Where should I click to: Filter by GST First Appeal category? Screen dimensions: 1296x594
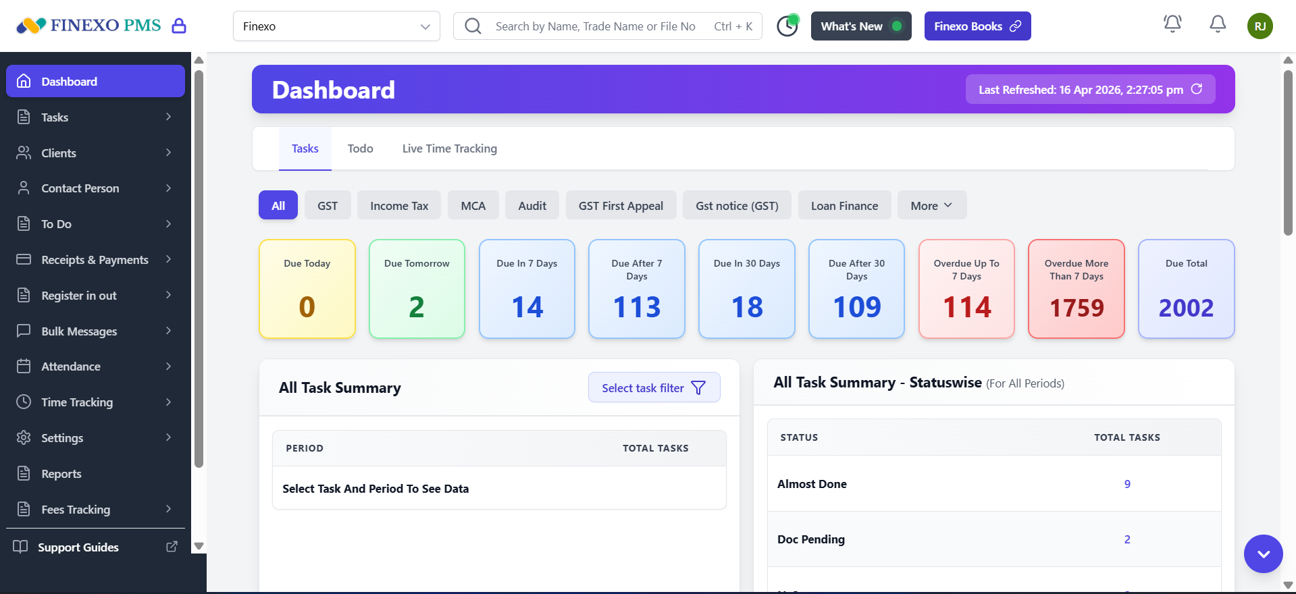(621, 205)
